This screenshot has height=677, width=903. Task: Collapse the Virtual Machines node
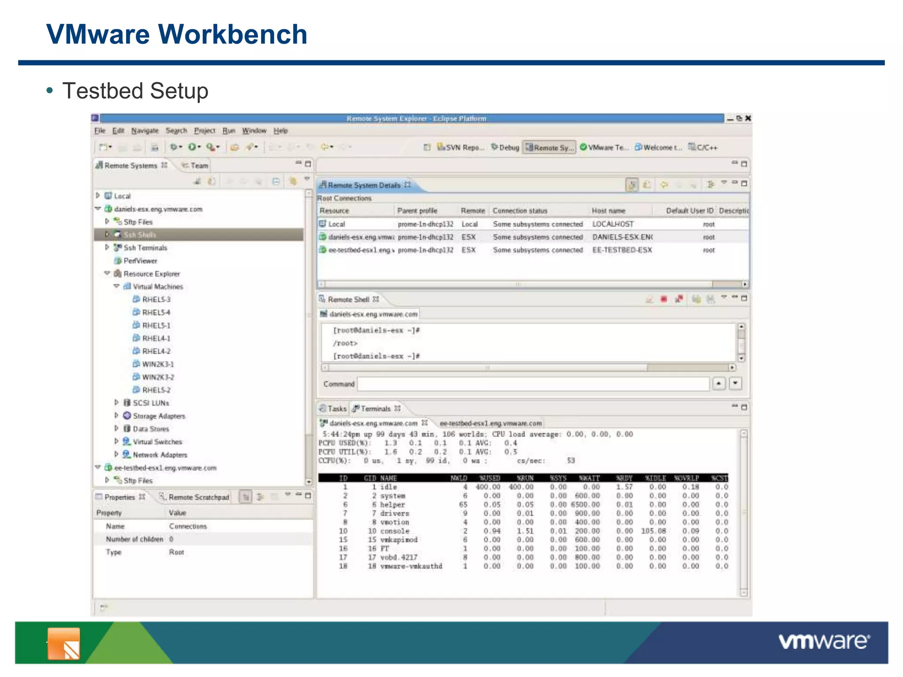click(x=116, y=286)
